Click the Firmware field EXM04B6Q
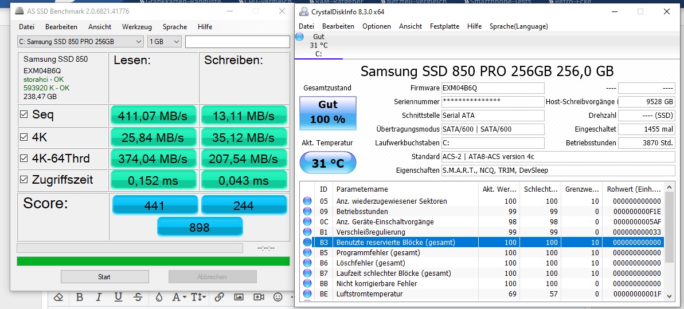Viewport: 684px width, 309px height. [493, 88]
